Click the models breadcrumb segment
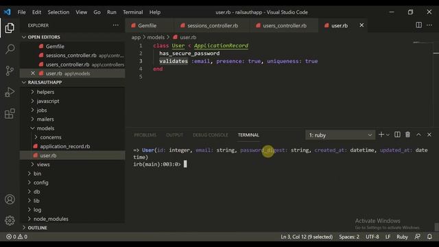The width and height of the screenshot is (439, 247). click(156, 37)
